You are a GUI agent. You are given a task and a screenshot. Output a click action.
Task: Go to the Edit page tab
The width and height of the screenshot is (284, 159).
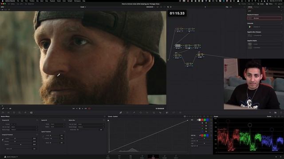pyautogui.click(x=130, y=157)
